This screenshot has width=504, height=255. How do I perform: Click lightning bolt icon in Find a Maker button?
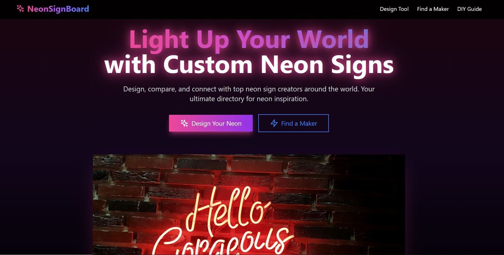pyautogui.click(x=274, y=123)
